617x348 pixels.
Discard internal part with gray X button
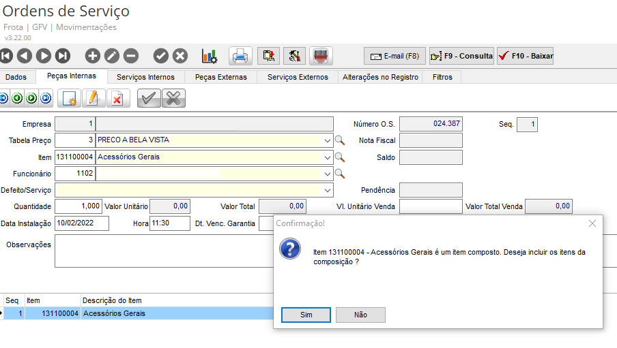coord(173,98)
